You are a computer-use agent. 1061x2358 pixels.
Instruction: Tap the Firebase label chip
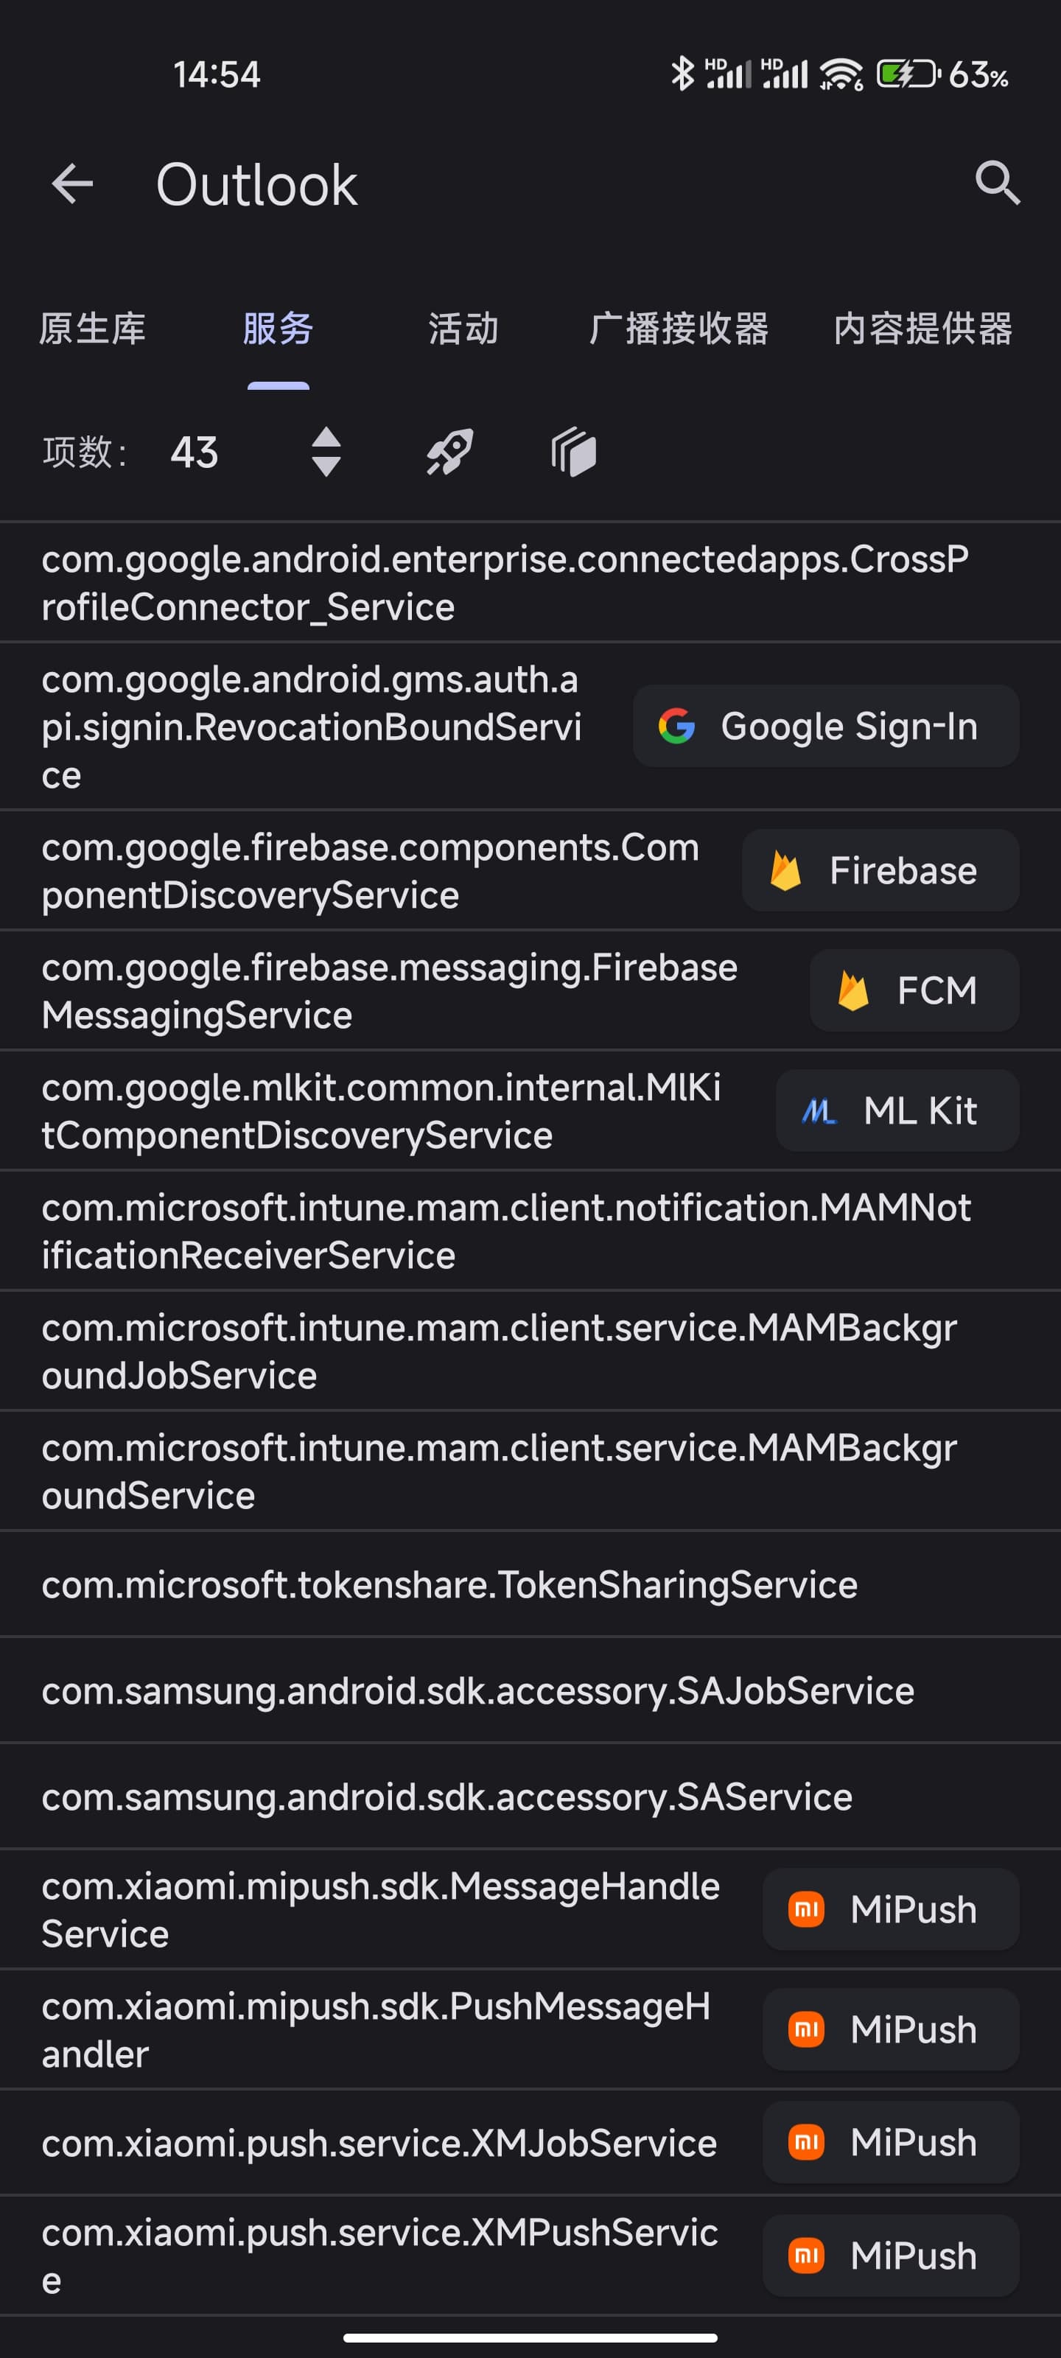[x=880, y=870]
